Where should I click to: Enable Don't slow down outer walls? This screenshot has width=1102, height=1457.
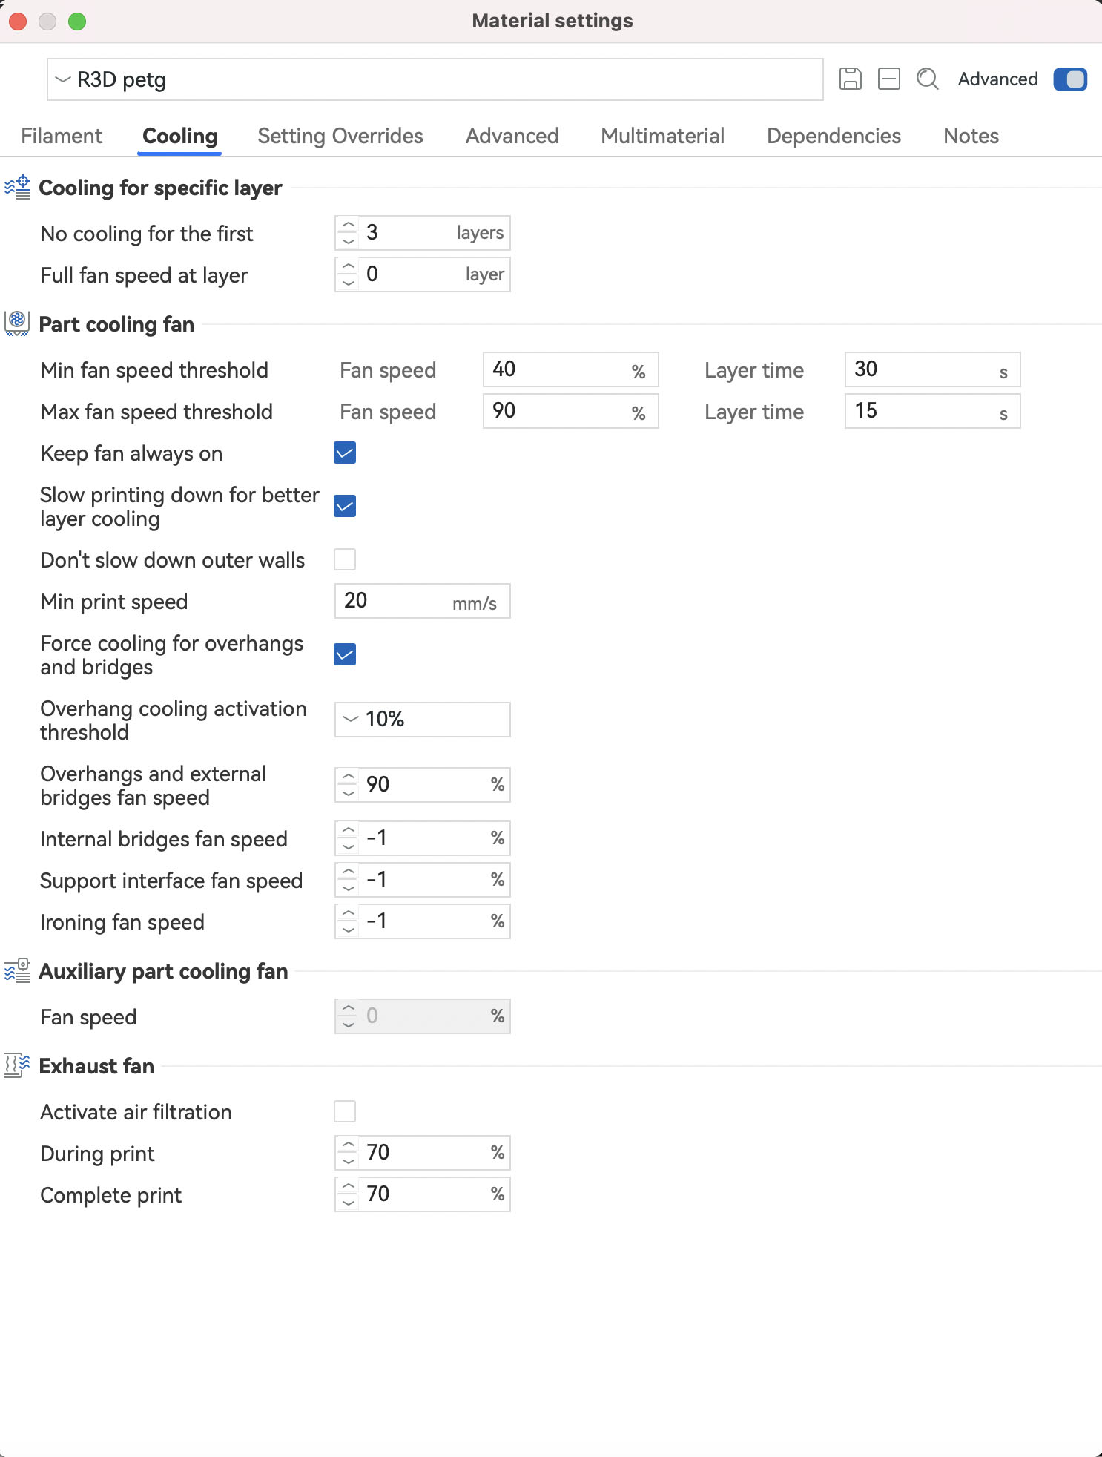[x=345, y=559]
